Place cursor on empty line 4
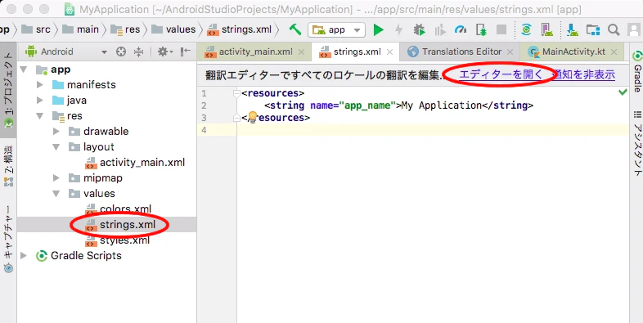643x323 pixels. click(x=433, y=130)
